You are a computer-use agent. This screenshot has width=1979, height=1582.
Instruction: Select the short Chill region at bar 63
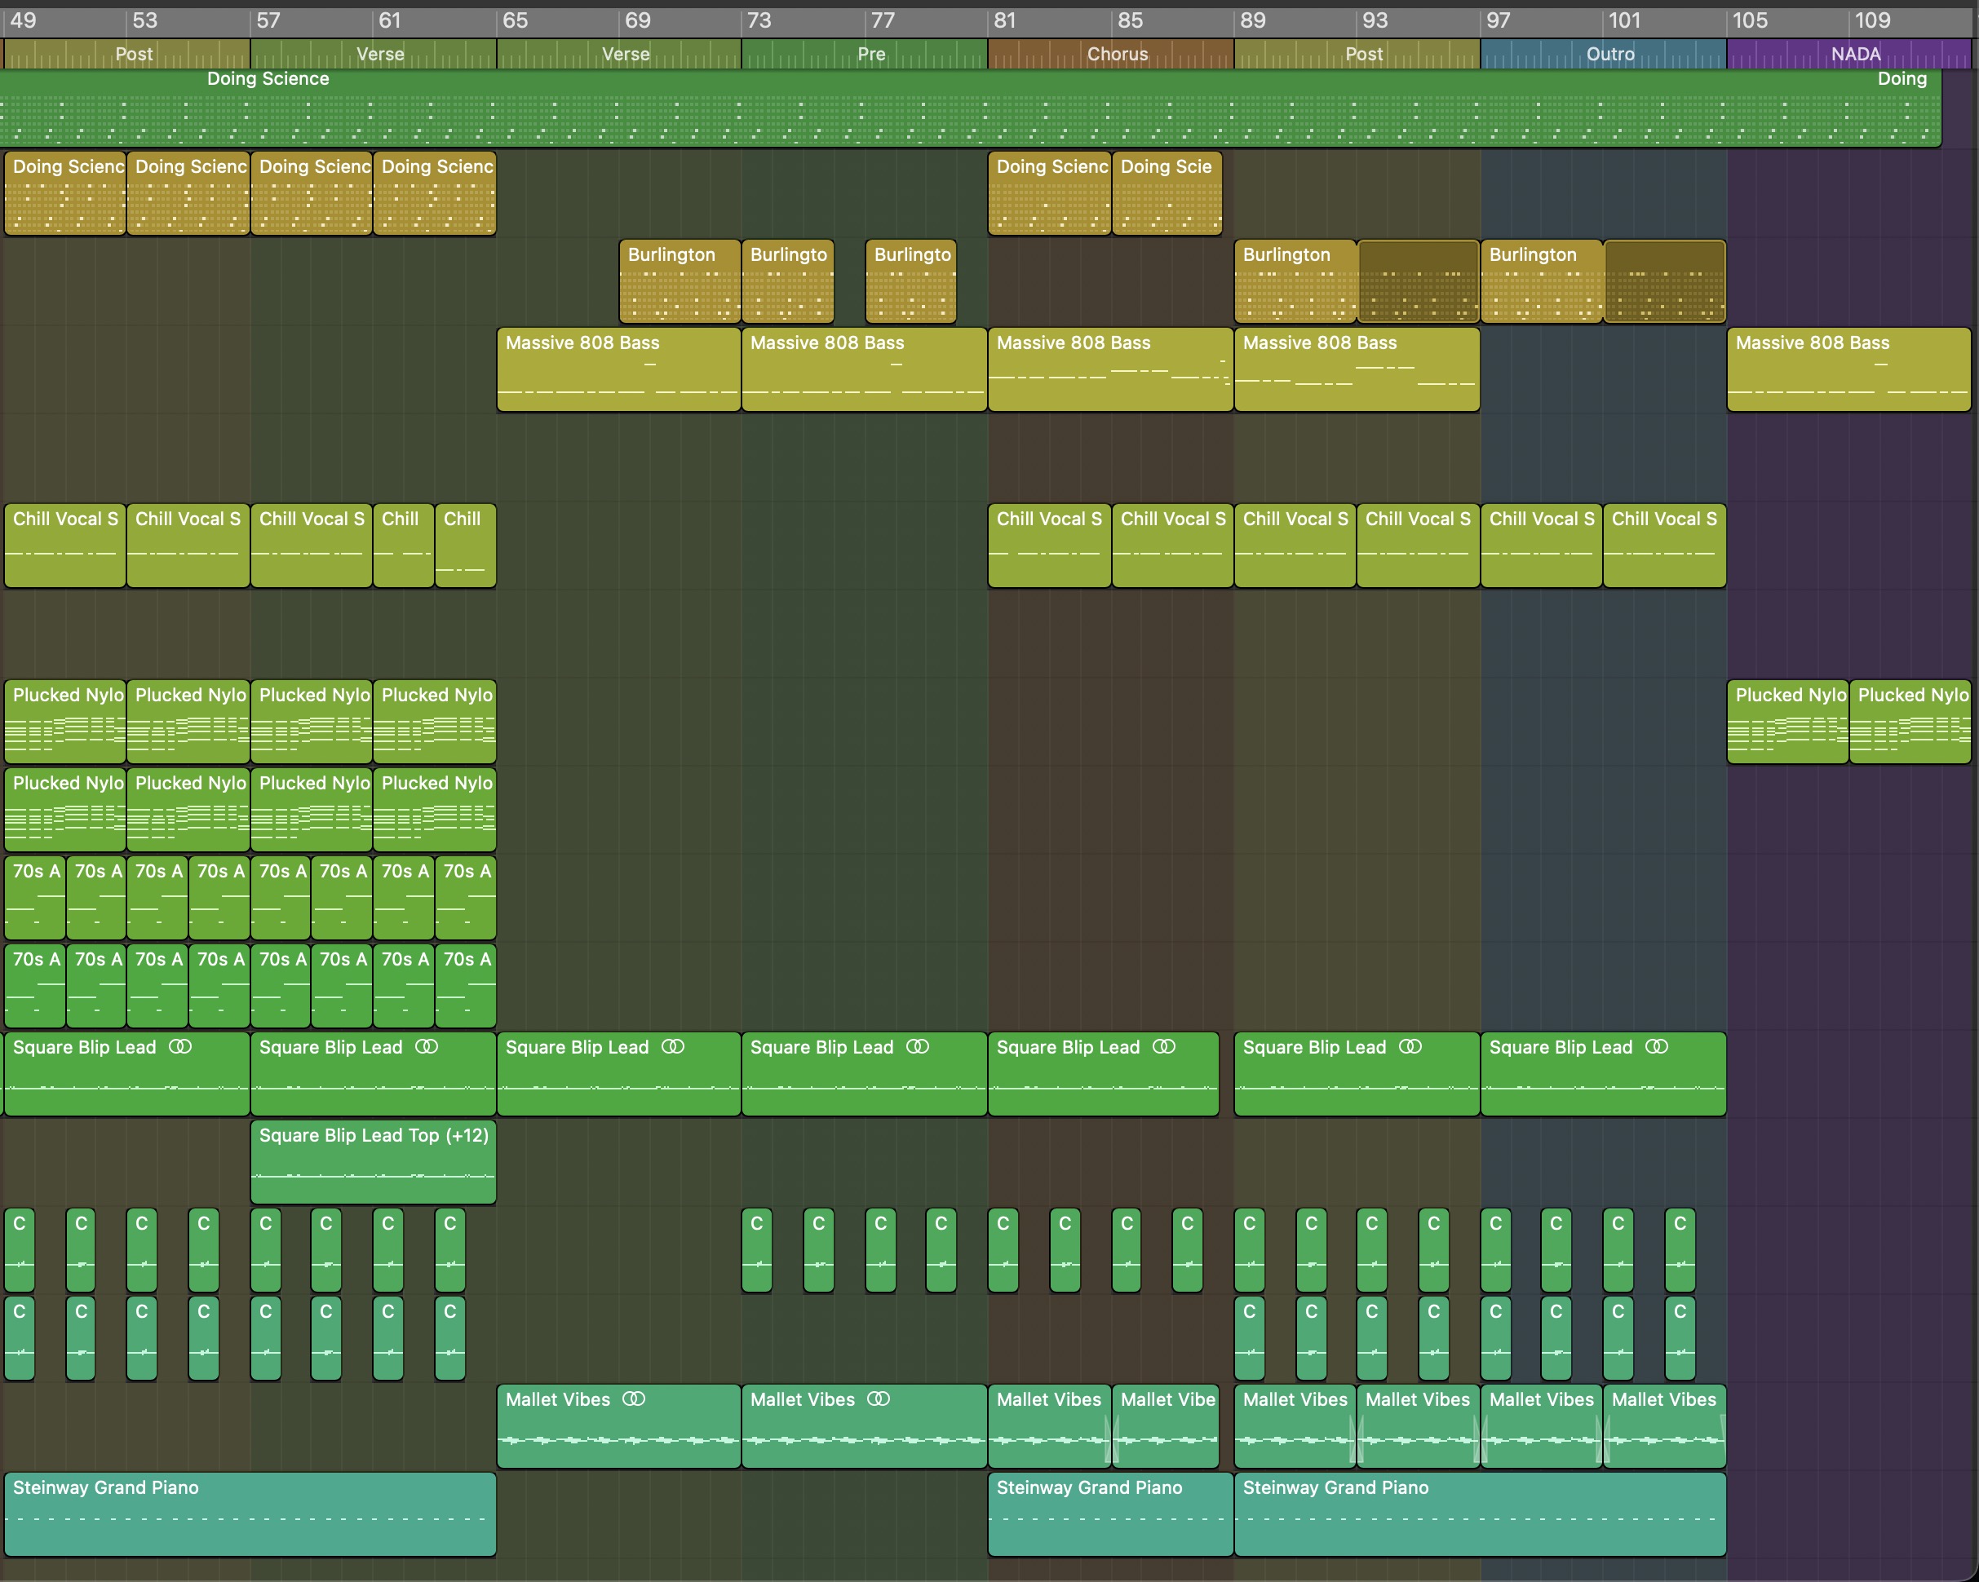[x=465, y=545]
